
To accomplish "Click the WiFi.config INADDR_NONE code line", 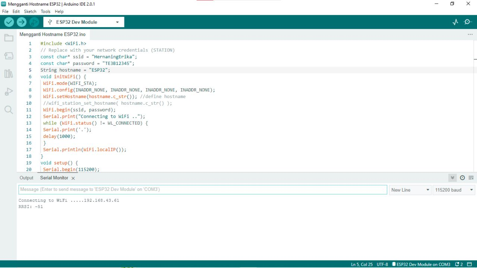I will click(x=129, y=90).
